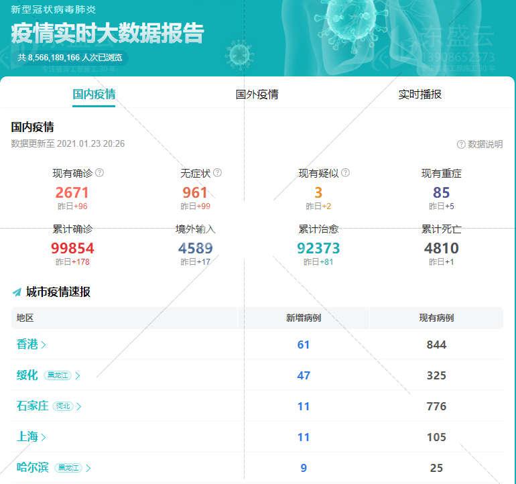
Task: Click paper plane icon beside 城市疫情速报
Action: [x=17, y=292]
